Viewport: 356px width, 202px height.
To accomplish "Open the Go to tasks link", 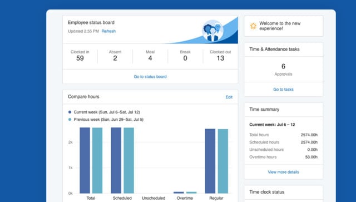I will [283, 89].
